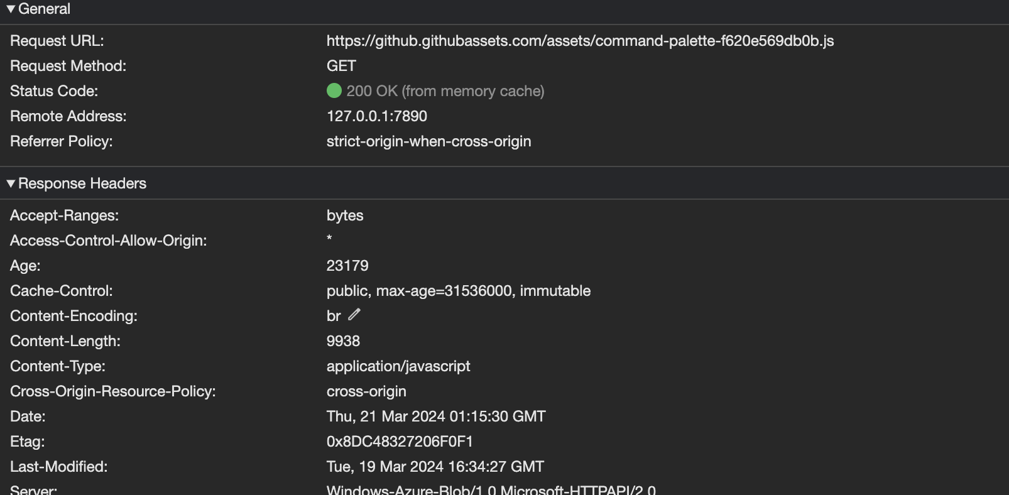
Task: Click the '200 OK (from memory cache)' status text
Action: pos(445,91)
